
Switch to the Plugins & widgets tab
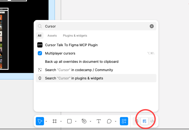click(75, 36)
